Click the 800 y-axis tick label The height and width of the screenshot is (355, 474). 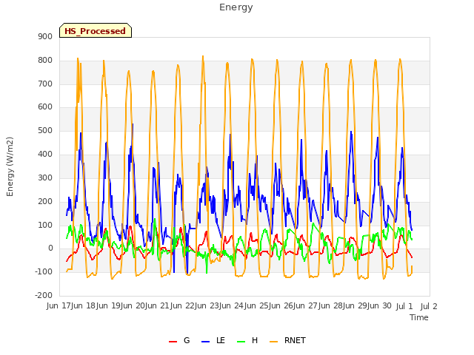pos(45,61)
